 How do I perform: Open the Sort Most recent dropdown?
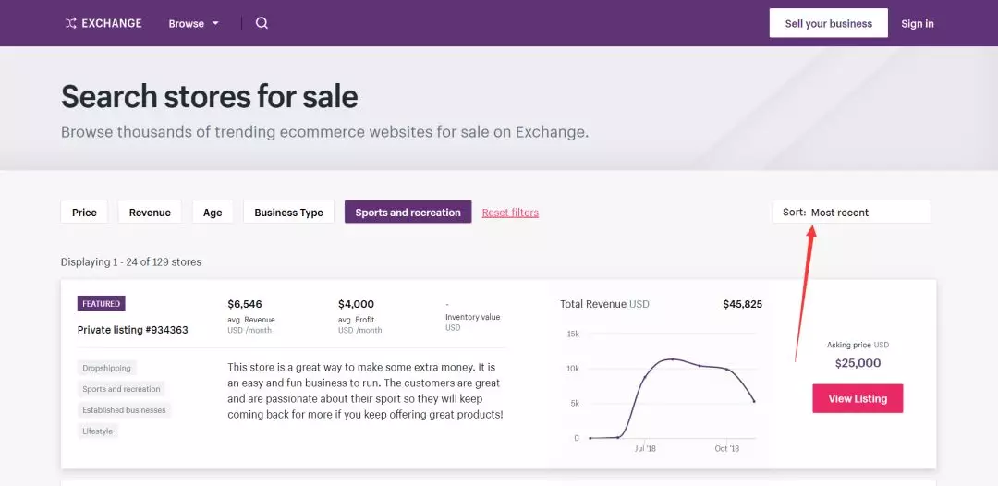[851, 213]
